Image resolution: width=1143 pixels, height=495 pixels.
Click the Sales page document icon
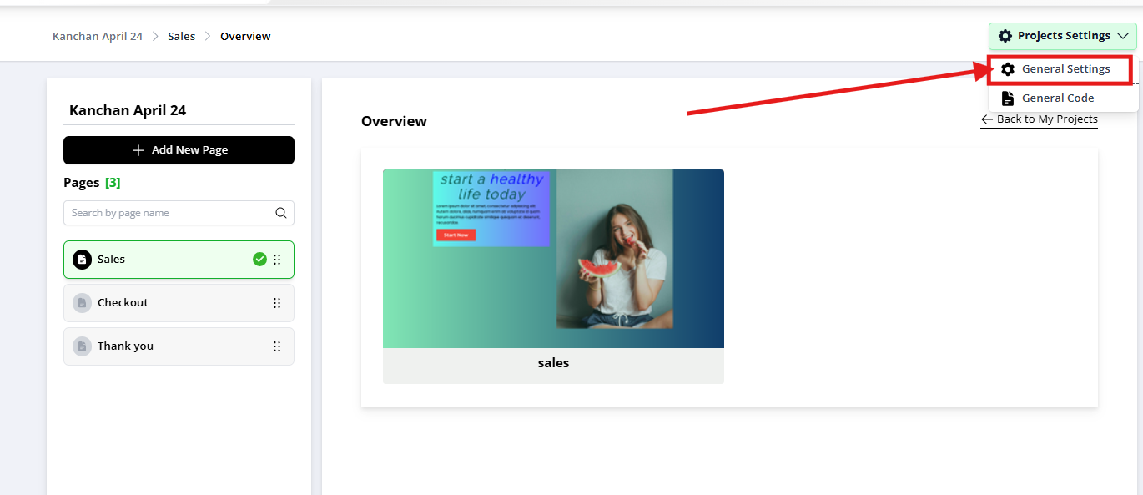[x=82, y=260]
